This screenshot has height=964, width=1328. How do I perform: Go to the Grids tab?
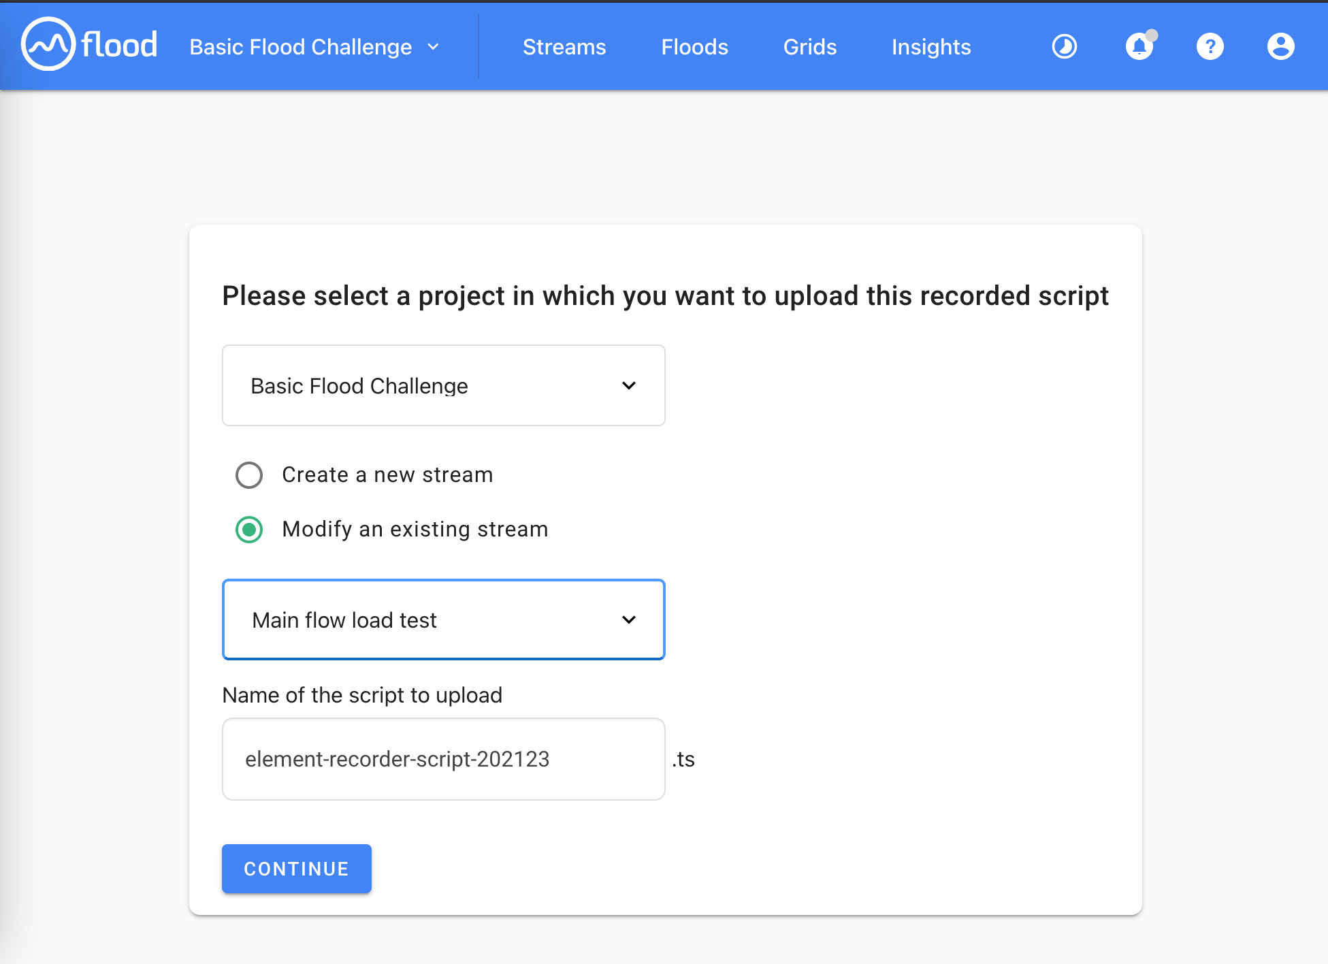pyautogui.click(x=809, y=47)
